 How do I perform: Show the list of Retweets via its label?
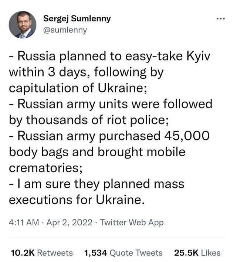coord(55,253)
